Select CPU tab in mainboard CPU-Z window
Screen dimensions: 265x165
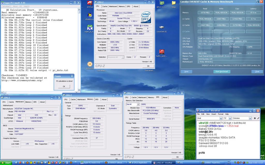coord(4,102)
